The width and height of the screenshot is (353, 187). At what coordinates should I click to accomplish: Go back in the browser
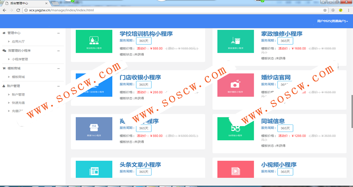[4, 10]
